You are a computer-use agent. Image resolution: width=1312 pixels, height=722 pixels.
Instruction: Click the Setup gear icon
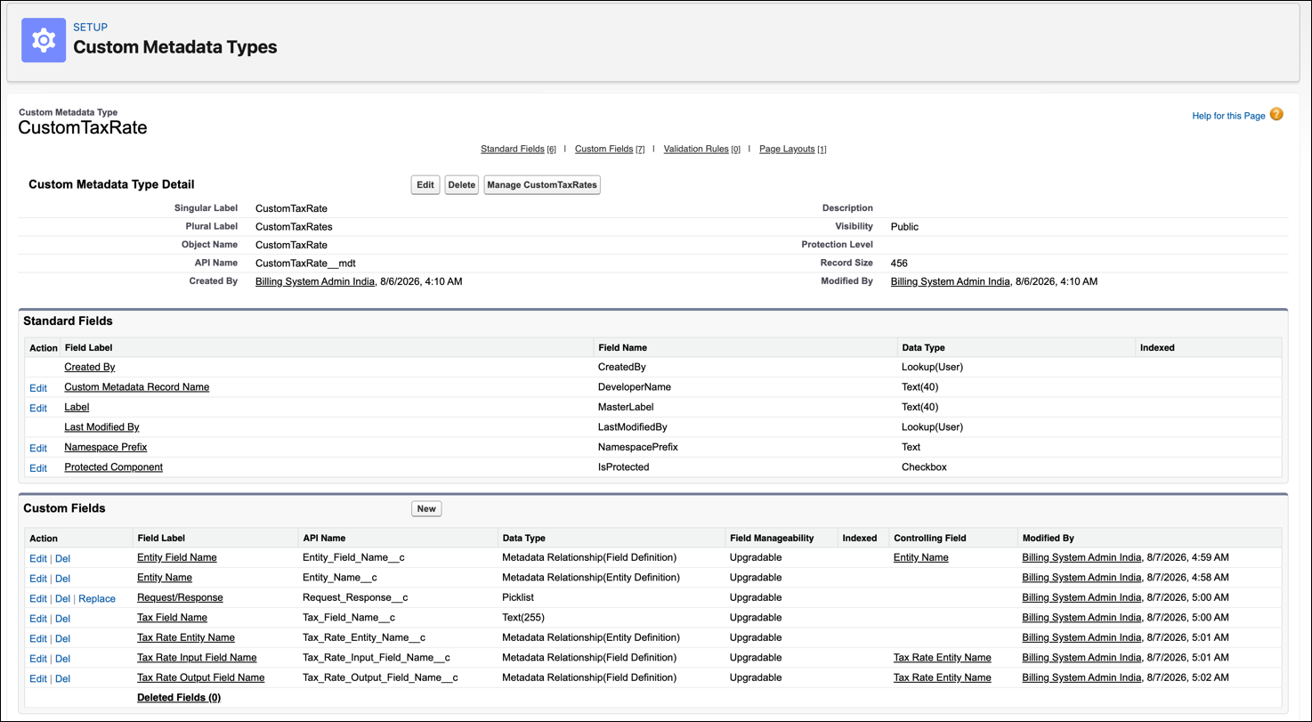44,40
